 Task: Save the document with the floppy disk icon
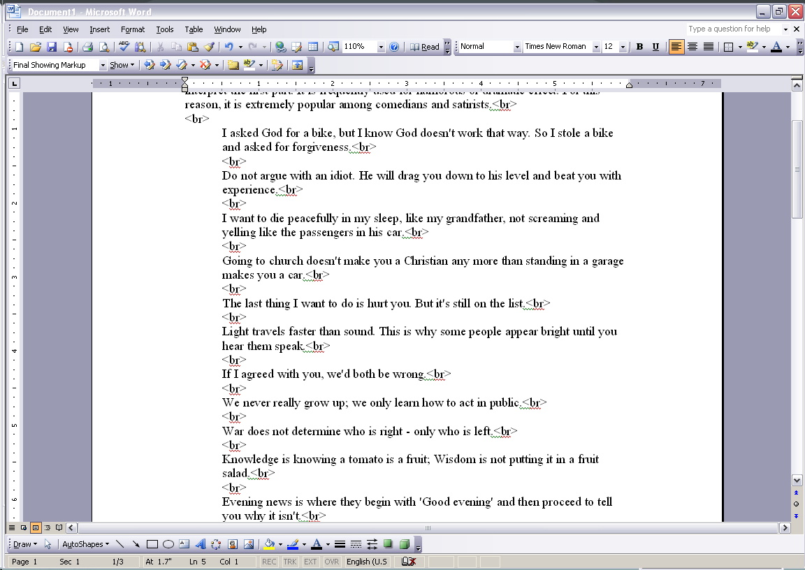coord(51,47)
